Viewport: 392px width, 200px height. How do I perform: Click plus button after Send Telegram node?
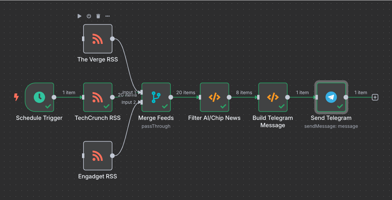tap(375, 97)
